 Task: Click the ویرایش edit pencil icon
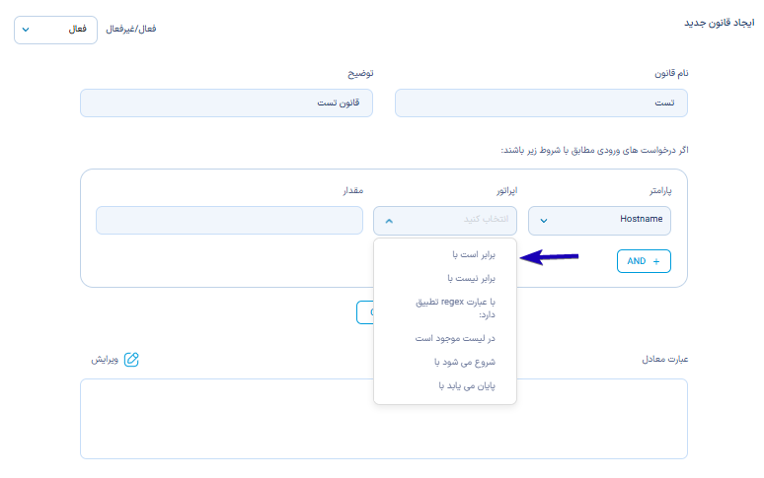pyautogui.click(x=131, y=360)
